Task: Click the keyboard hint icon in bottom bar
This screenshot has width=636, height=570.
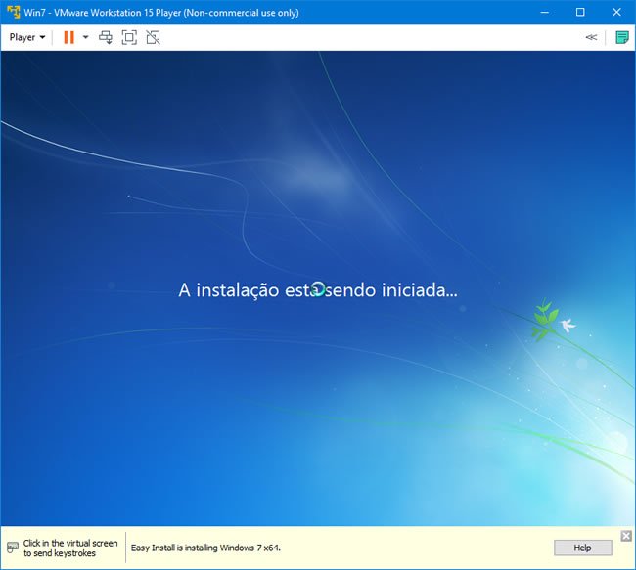Action: click(x=12, y=548)
